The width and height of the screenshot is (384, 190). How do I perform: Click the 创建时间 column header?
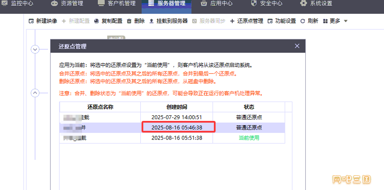coord(177,107)
